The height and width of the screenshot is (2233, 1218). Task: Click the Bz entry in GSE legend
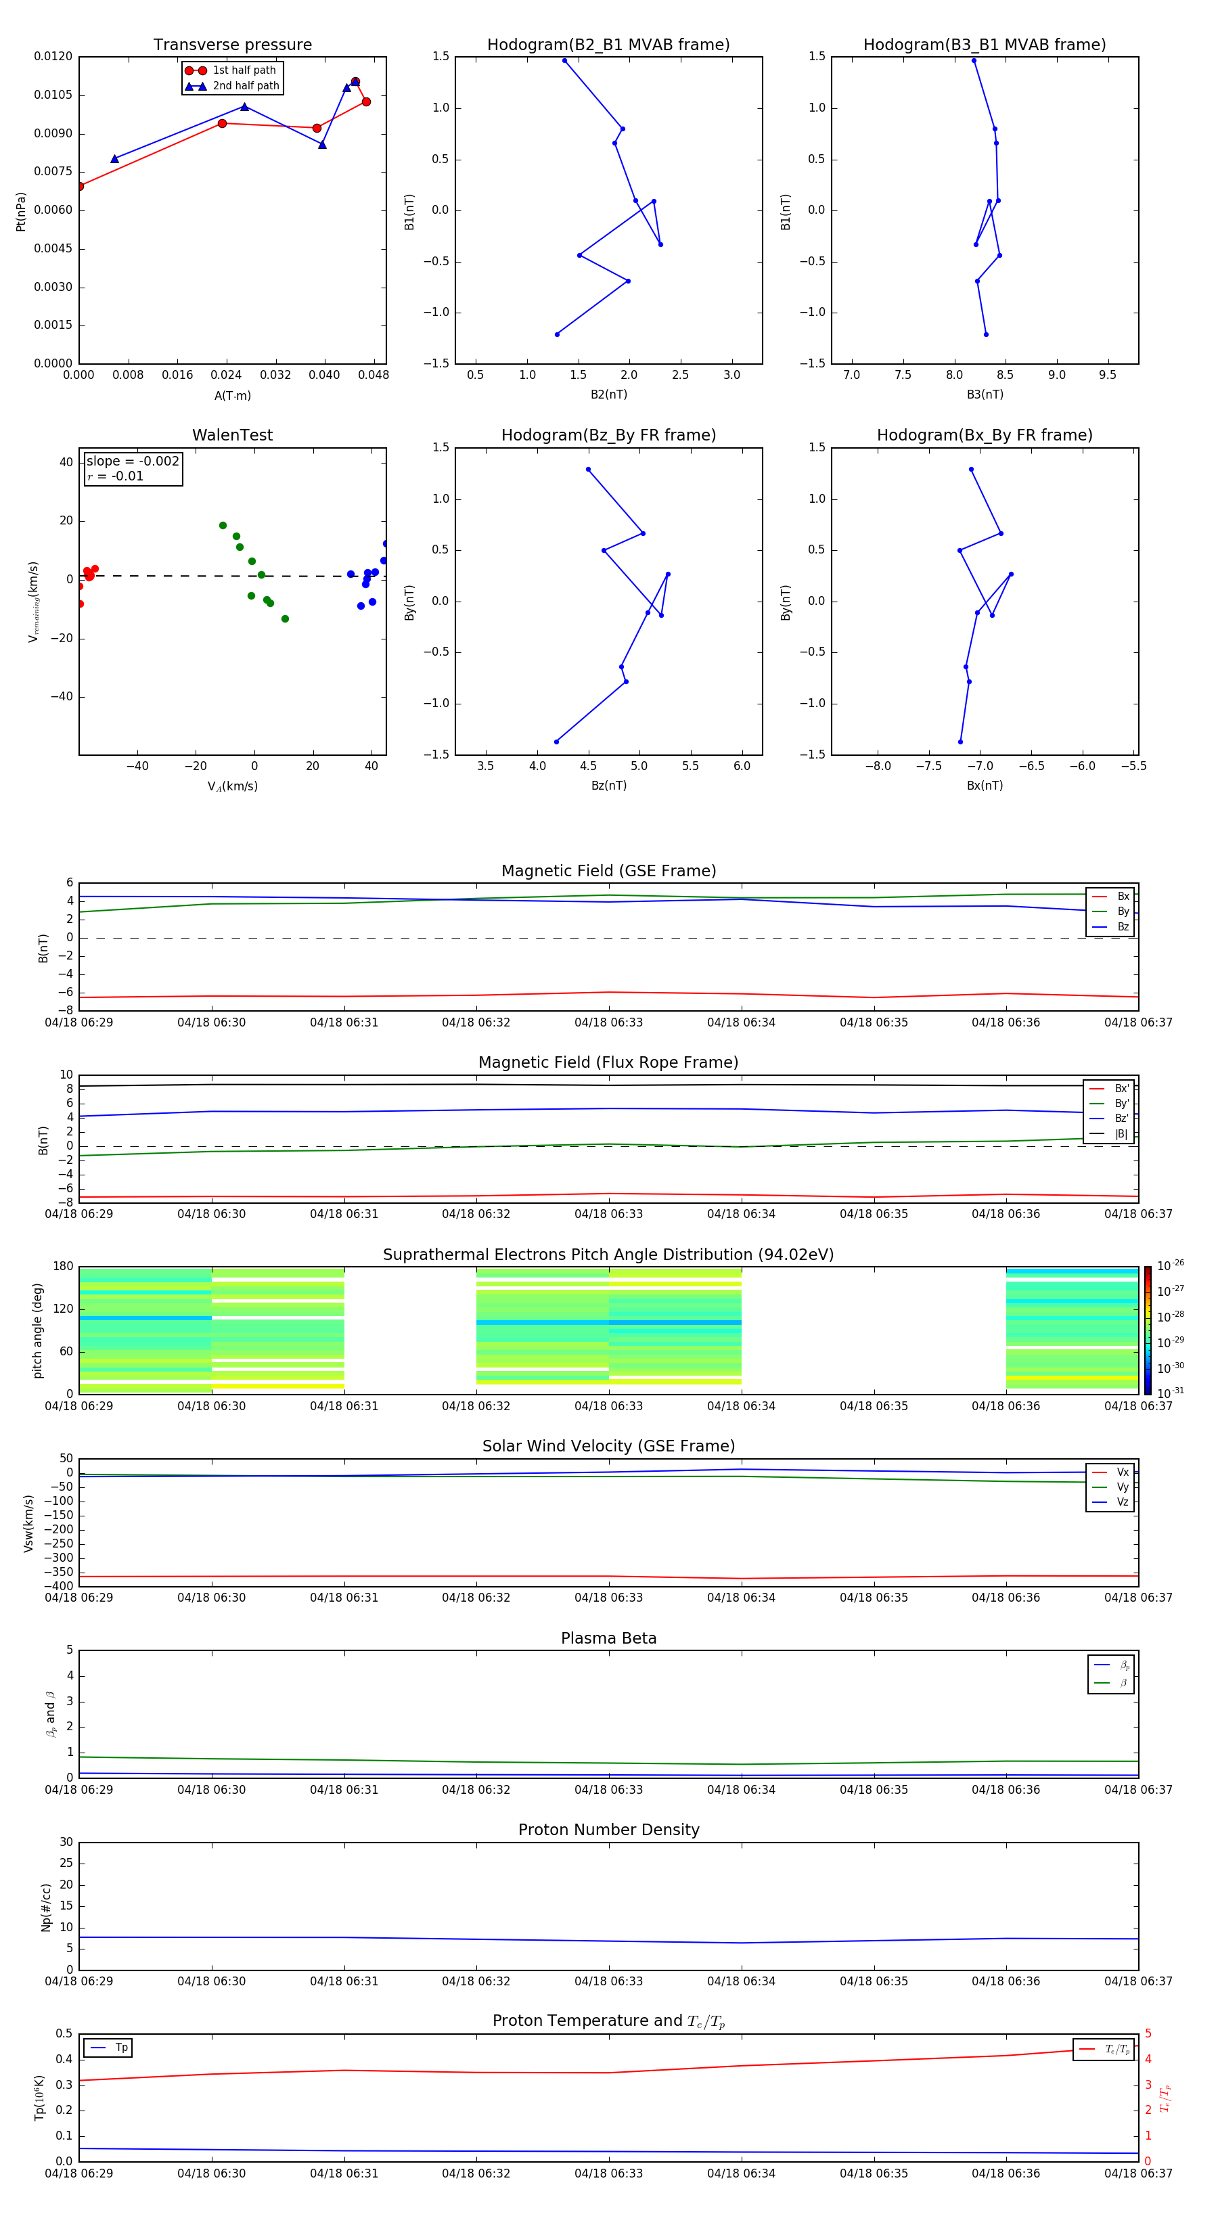click(x=1110, y=926)
